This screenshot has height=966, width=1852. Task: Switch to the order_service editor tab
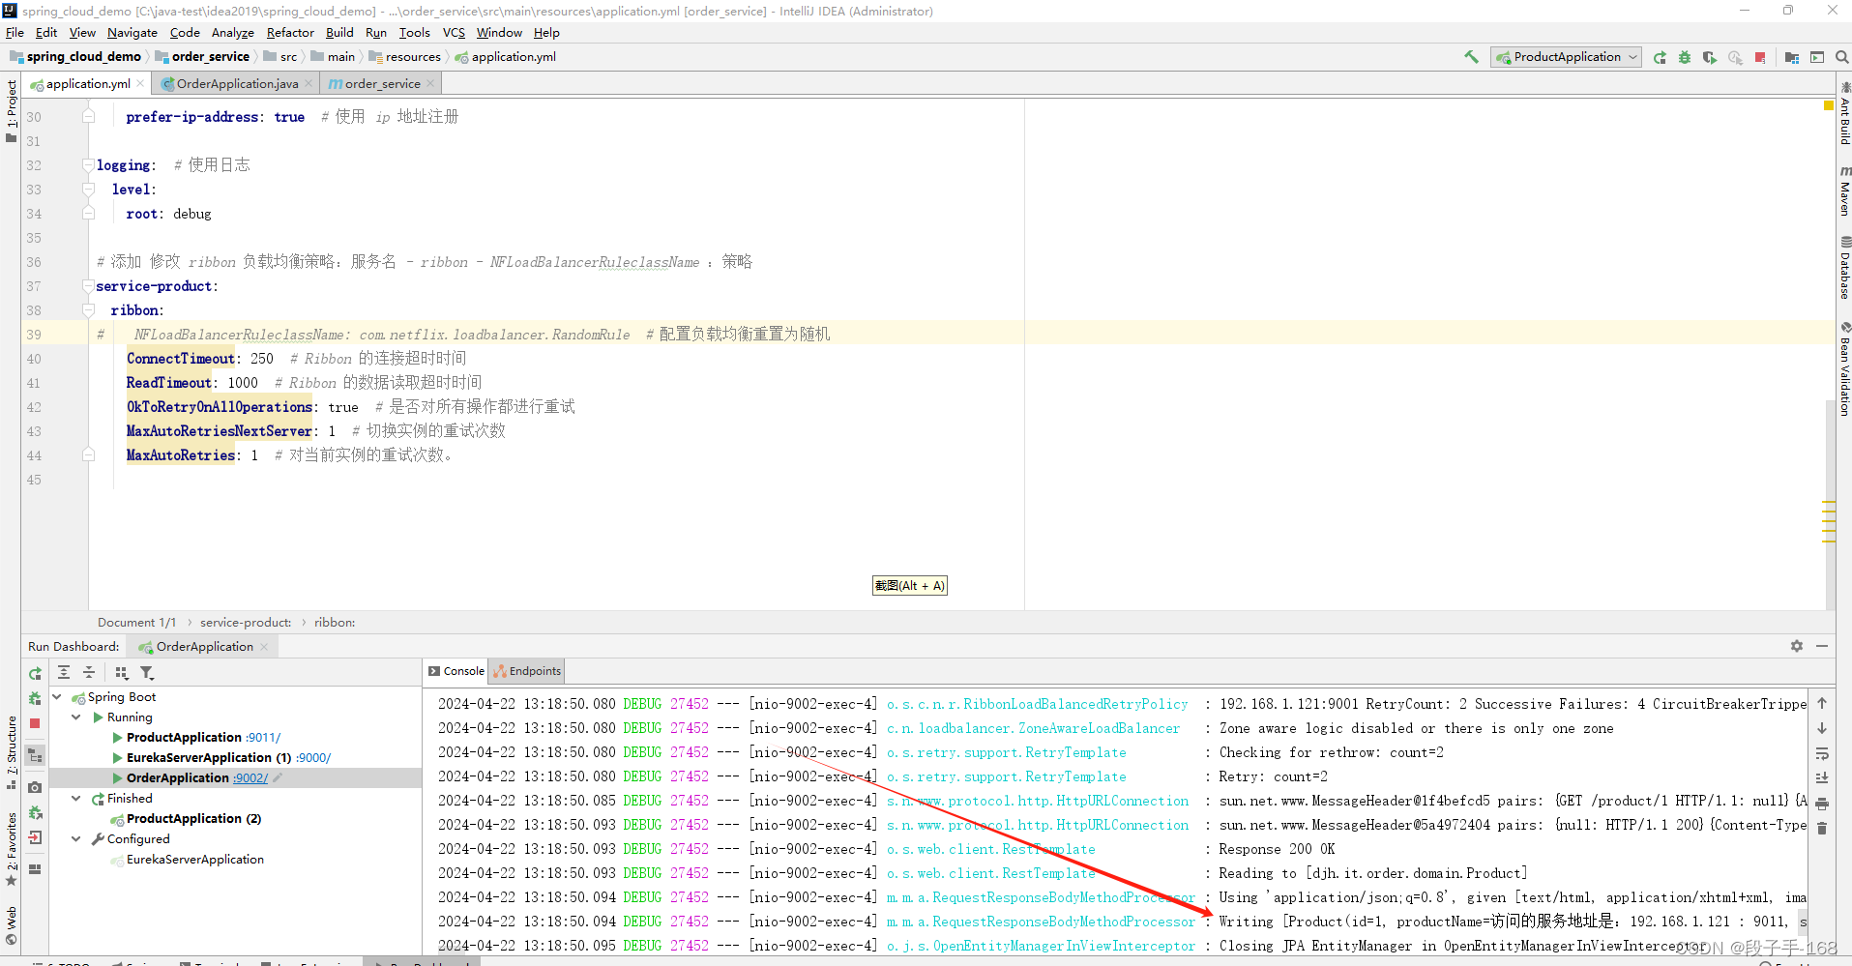click(382, 84)
